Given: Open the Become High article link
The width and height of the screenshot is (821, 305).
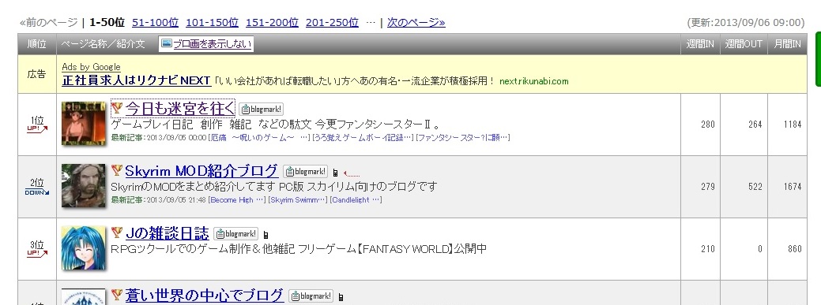Looking at the screenshot, I should tap(238, 200).
